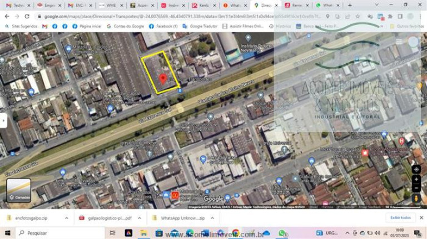Click the Google logo on the map

tap(213, 199)
